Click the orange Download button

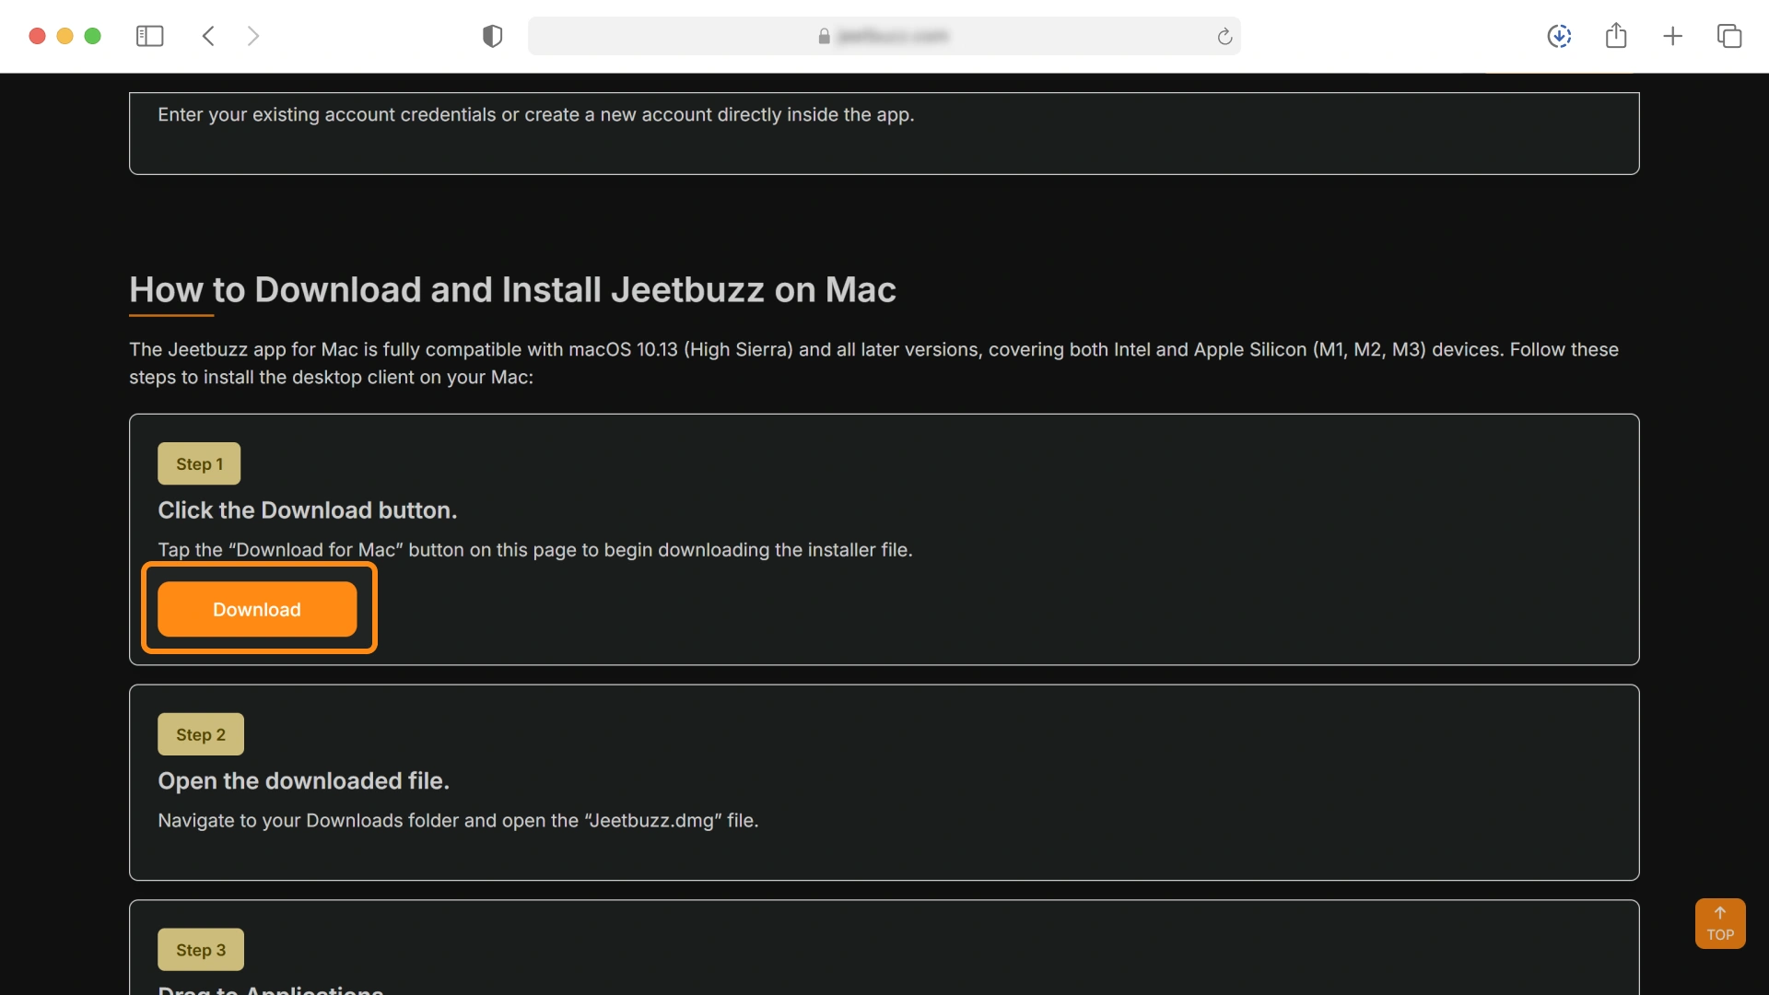point(257,609)
